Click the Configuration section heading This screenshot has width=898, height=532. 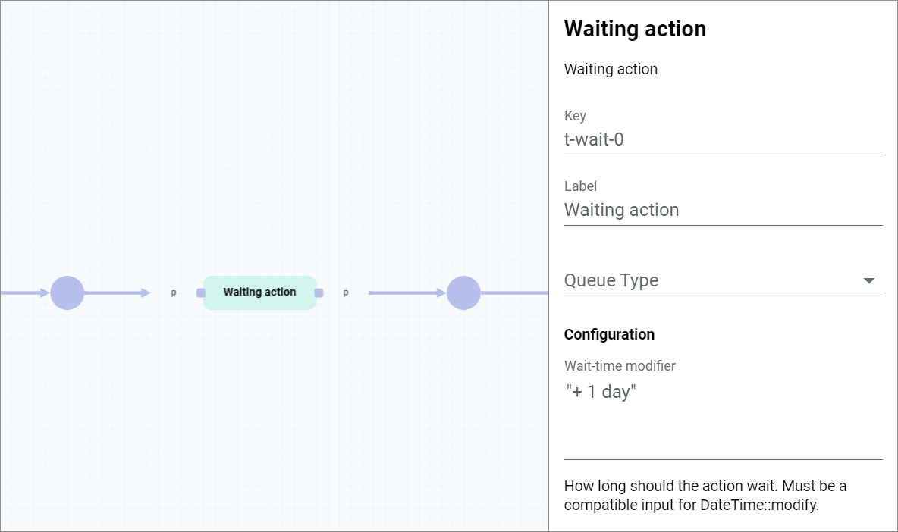609,335
